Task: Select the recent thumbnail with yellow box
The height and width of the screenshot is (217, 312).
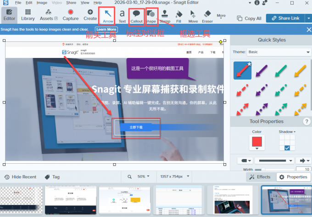Action: 124,200
